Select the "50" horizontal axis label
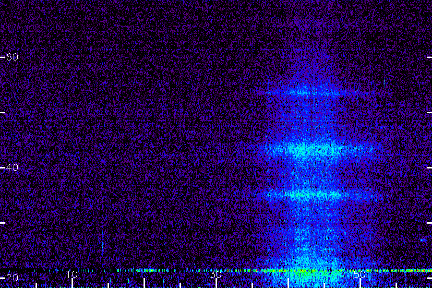 coord(360,274)
